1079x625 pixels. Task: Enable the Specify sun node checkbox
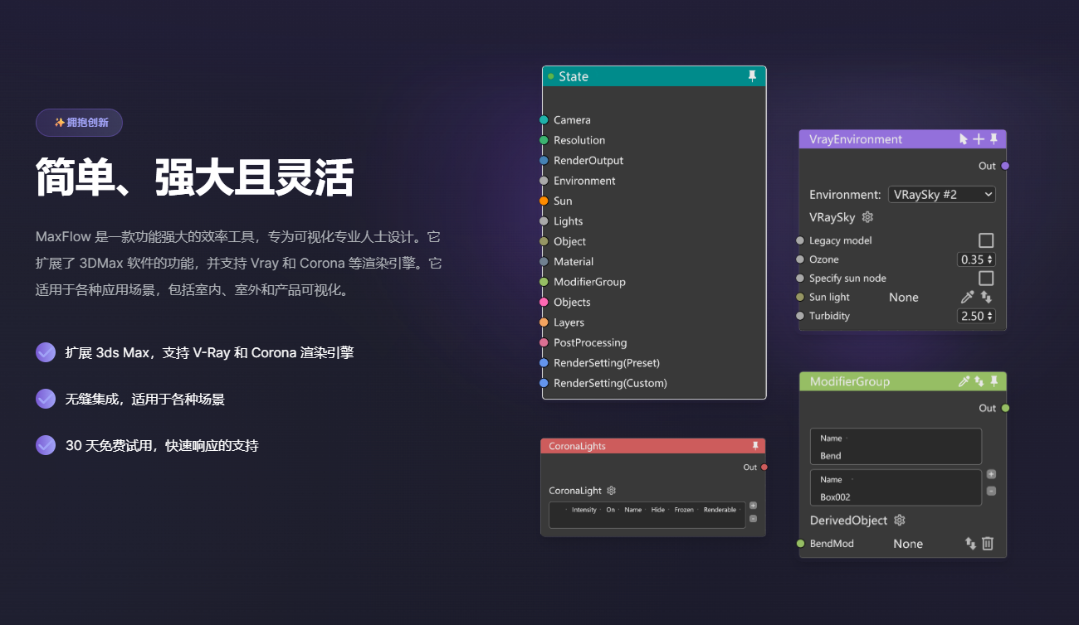987,278
